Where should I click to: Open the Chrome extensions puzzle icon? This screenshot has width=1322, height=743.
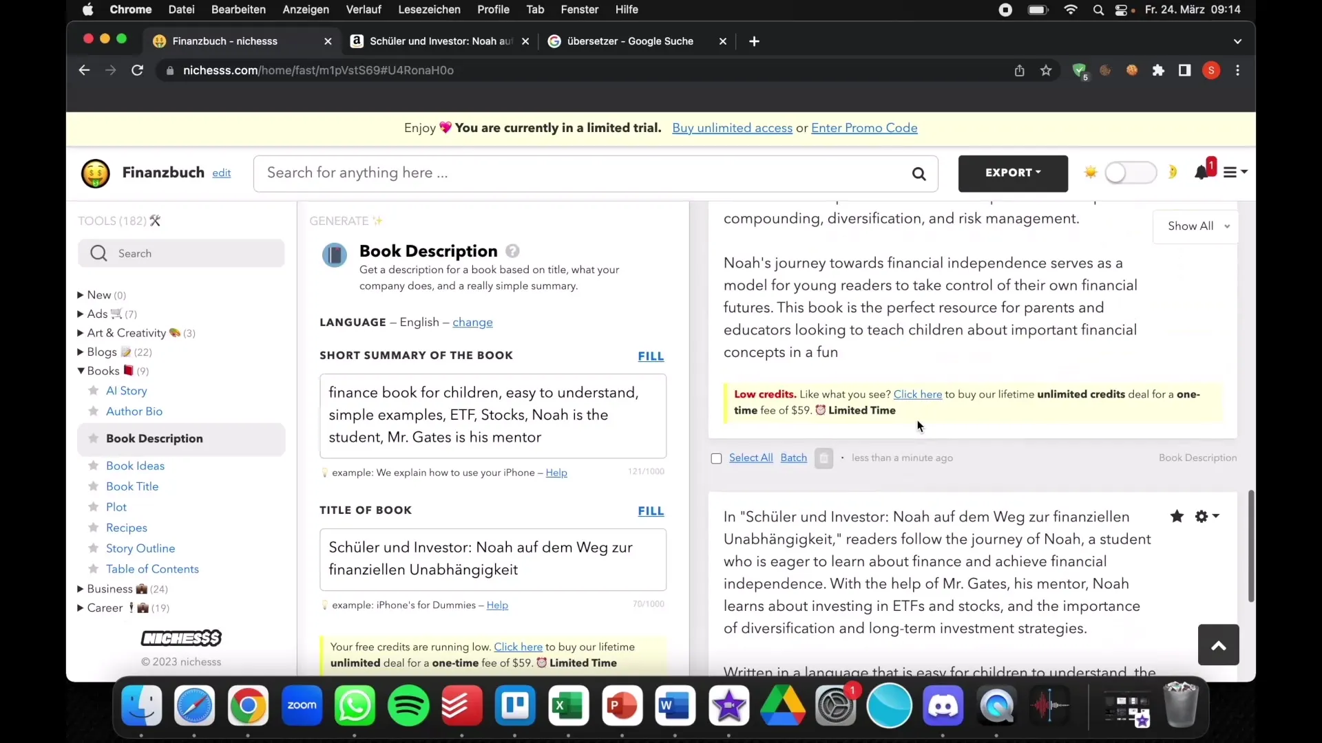pos(1158,70)
